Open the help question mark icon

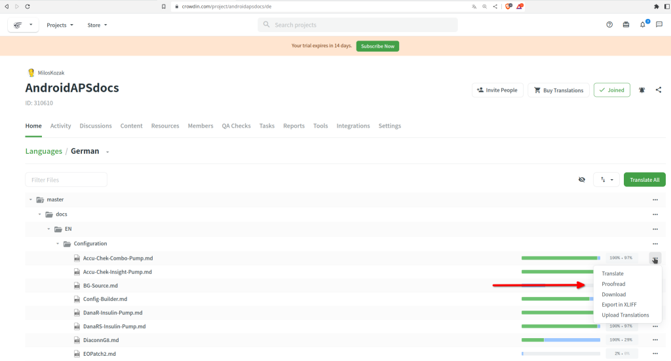point(609,25)
